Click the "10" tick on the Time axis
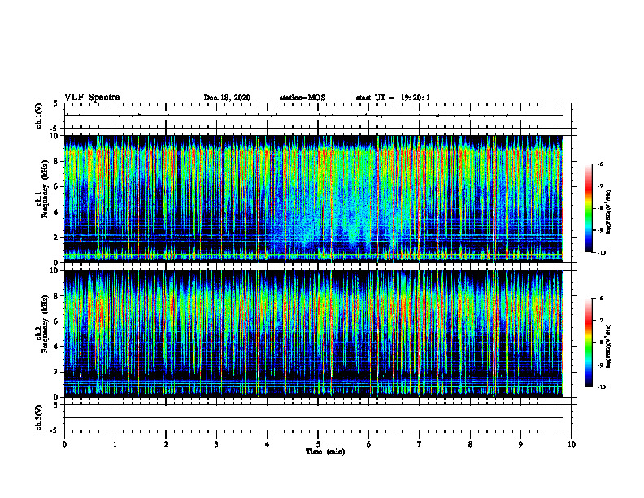The image size is (644, 498). tap(572, 444)
